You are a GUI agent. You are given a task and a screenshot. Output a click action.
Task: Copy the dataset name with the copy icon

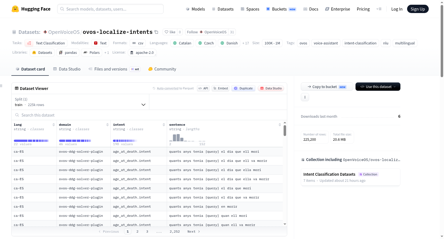157,32
